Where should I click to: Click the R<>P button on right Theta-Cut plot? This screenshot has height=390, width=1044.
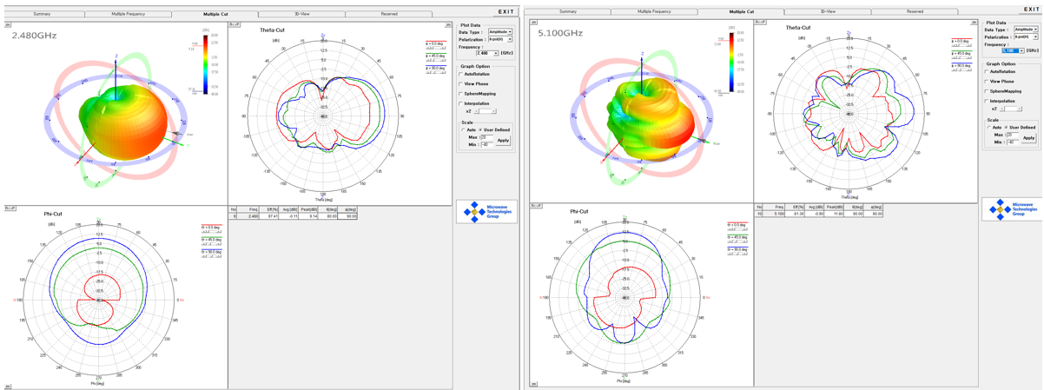(760, 22)
